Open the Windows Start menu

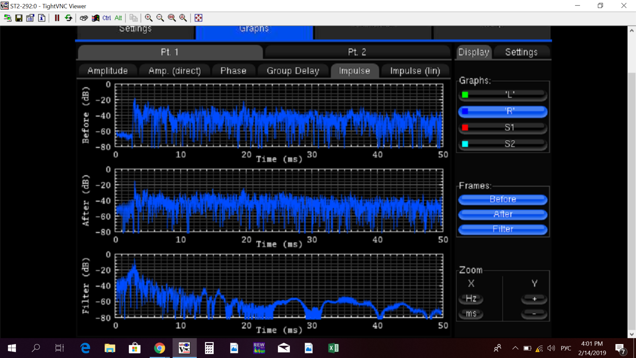(x=12, y=348)
